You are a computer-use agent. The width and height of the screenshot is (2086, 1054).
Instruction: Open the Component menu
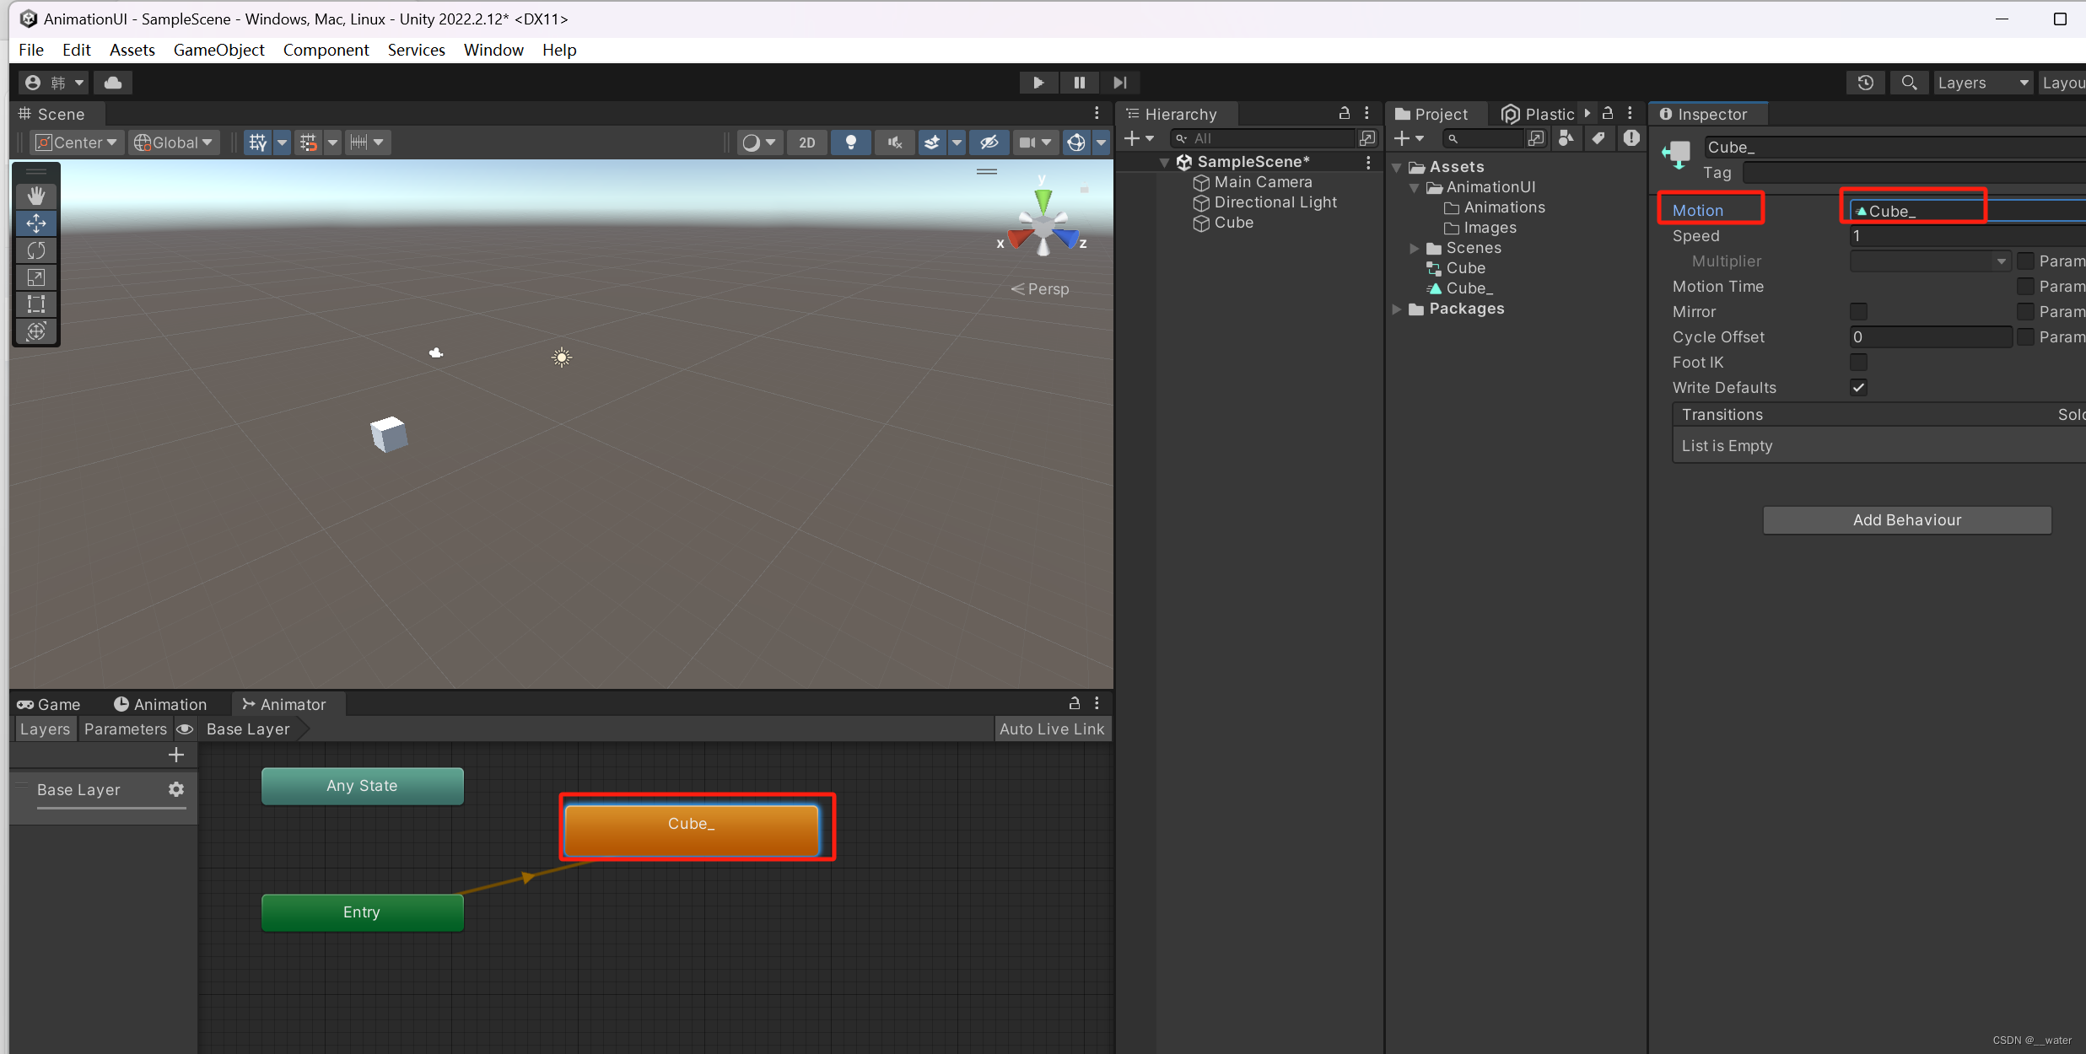coord(326,50)
